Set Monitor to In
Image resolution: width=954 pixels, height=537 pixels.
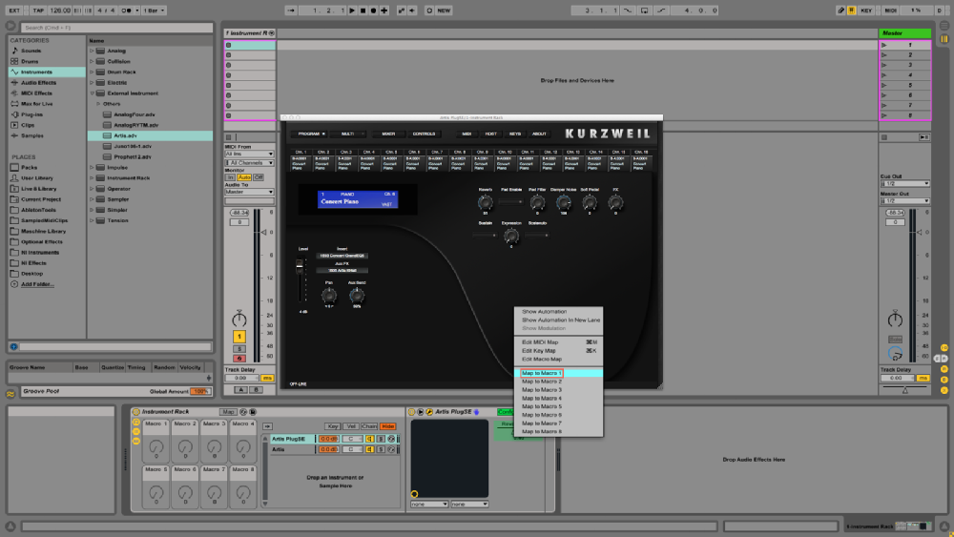(x=230, y=177)
